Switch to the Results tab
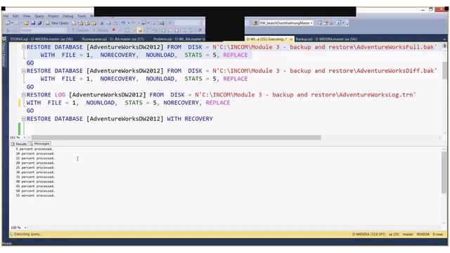The height and width of the screenshot is (253, 450). [19, 143]
